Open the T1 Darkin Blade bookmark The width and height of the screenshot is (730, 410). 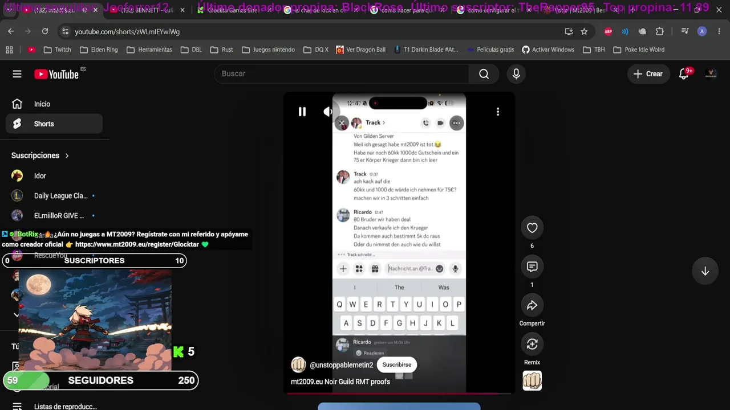point(426,50)
